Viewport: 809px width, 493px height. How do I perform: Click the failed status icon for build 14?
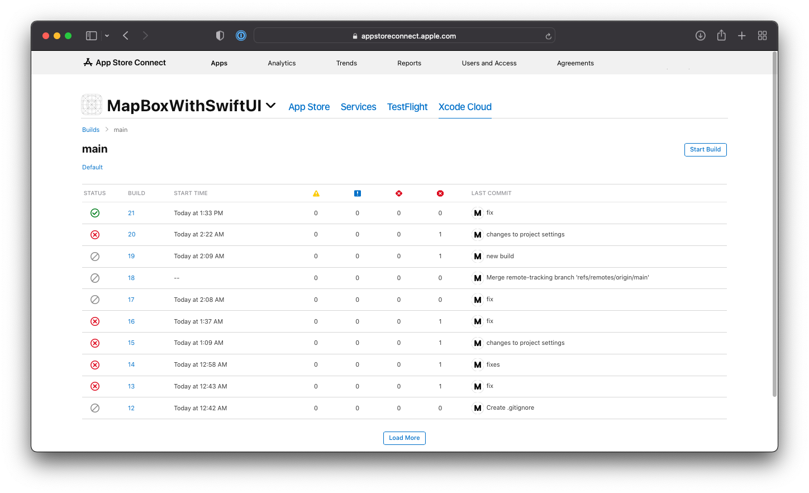(95, 365)
